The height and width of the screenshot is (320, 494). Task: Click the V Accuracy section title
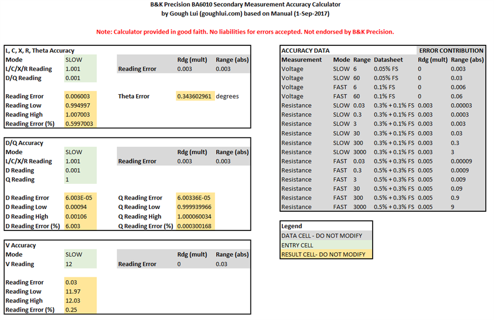(x=20, y=245)
